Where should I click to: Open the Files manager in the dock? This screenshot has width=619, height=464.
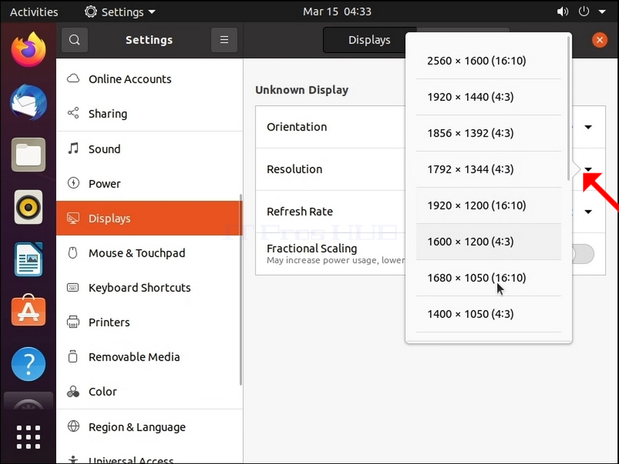click(x=28, y=155)
